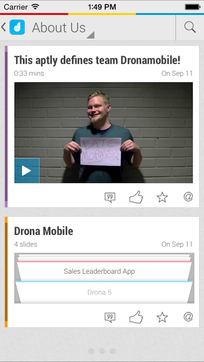Open the Drona Mobile post title

click(44, 231)
